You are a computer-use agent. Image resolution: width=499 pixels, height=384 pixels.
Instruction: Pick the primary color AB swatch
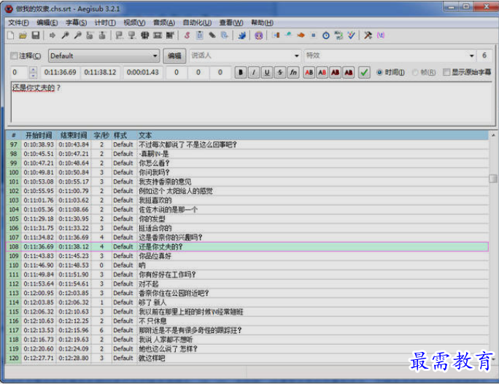click(310, 72)
